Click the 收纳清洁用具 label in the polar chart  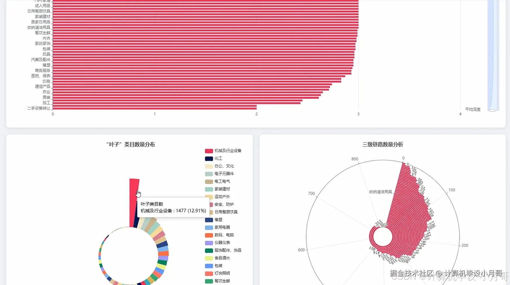coord(381,192)
